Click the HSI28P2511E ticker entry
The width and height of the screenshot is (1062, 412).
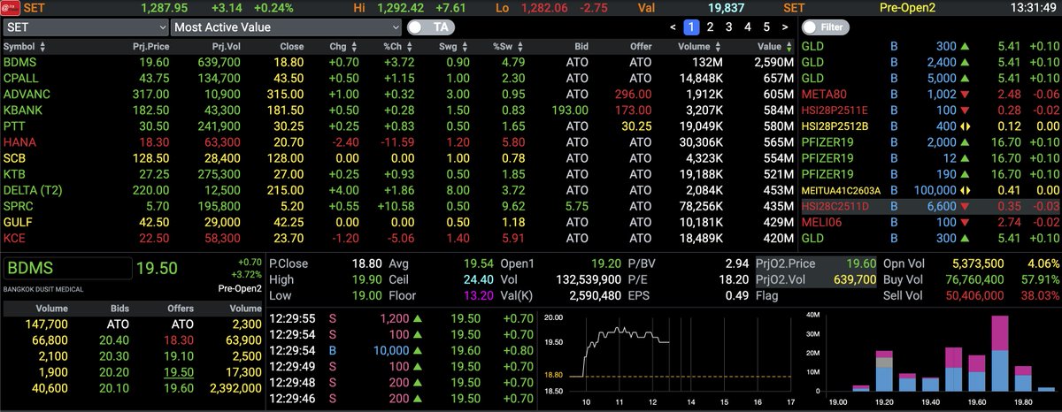coord(835,110)
